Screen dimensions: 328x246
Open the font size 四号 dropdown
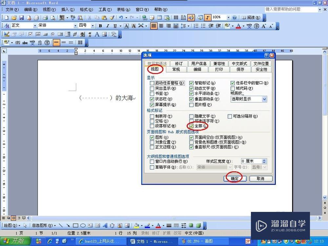click(x=92, y=26)
